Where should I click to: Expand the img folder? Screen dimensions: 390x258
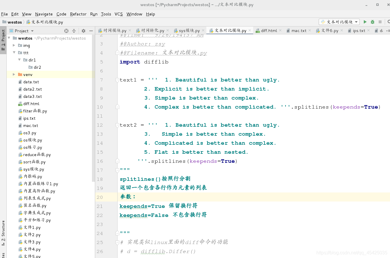14,45
